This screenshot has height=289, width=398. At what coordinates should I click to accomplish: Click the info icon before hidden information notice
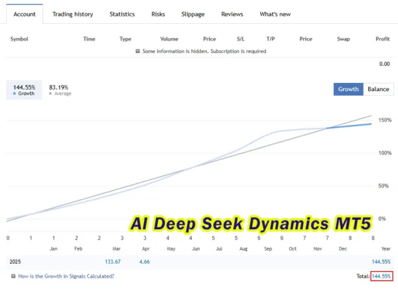(137, 51)
